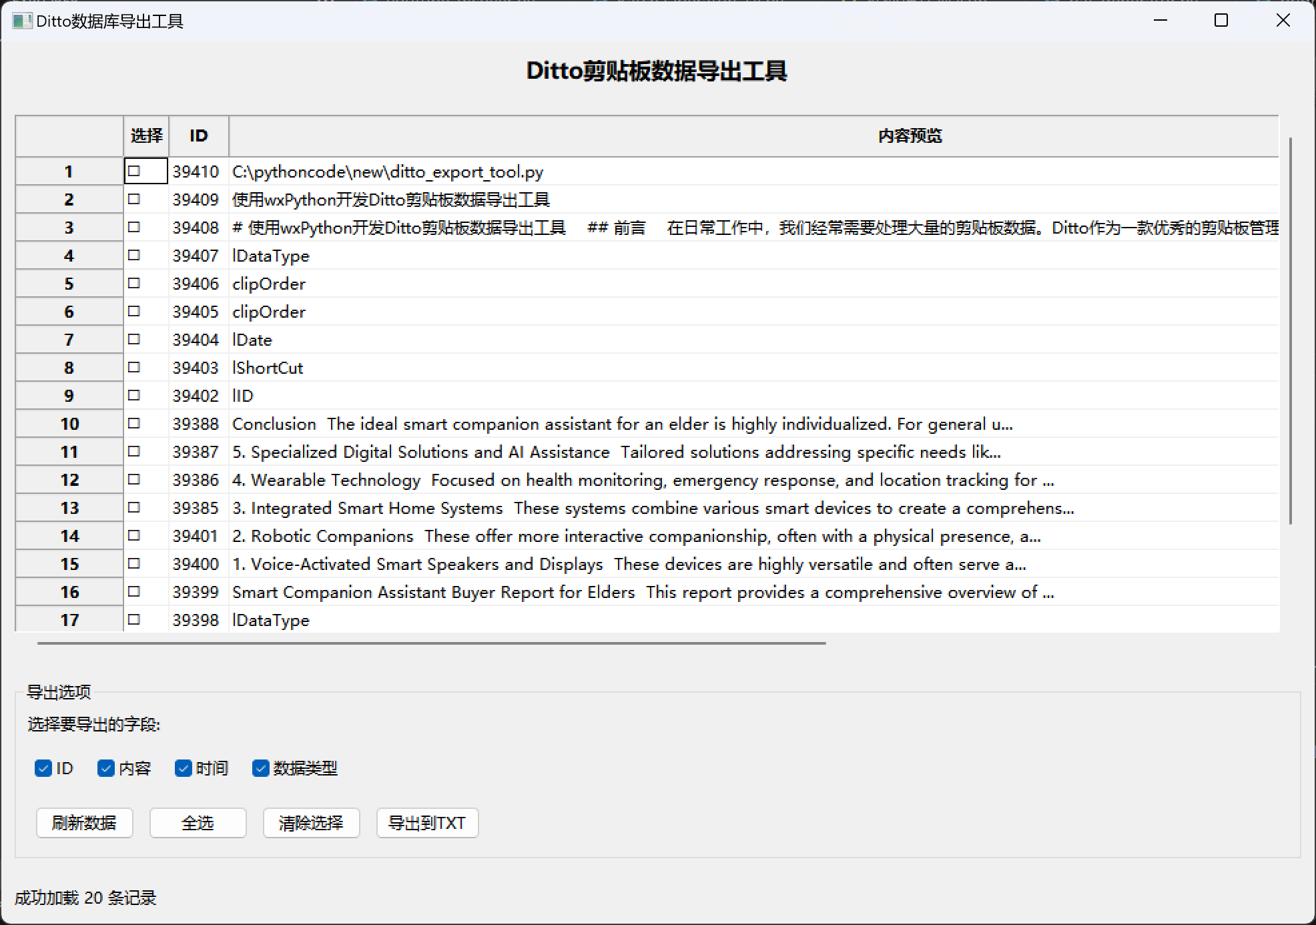Click the lID content cell
The height and width of the screenshot is (925, 1316).
pyautogui.click(x=754, y=396)
